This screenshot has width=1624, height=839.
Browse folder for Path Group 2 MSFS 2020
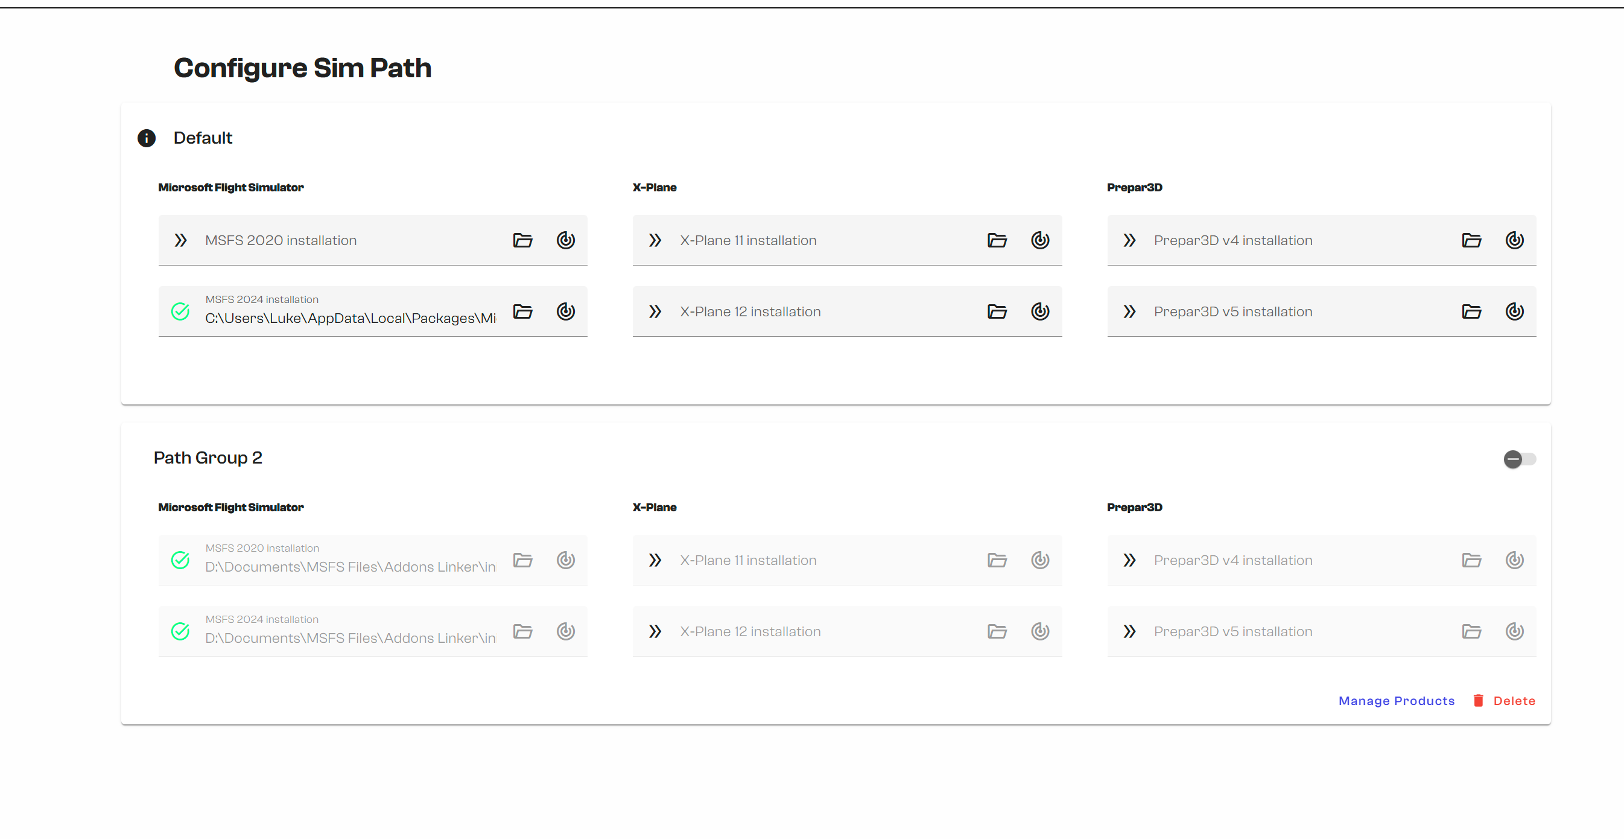coord(522,560)
